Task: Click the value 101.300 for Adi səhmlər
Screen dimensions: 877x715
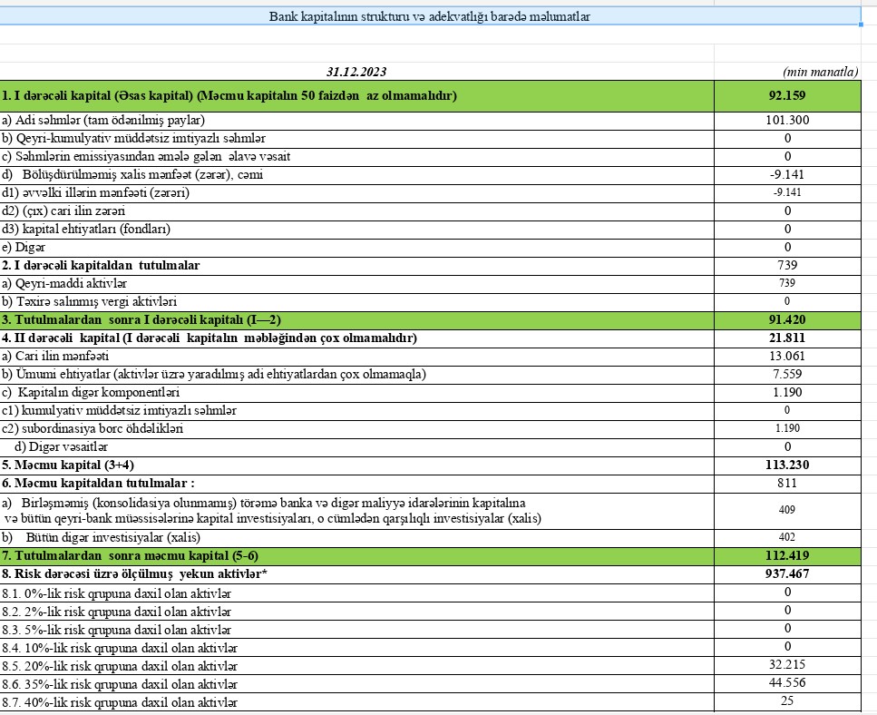Action: [787, 120]
